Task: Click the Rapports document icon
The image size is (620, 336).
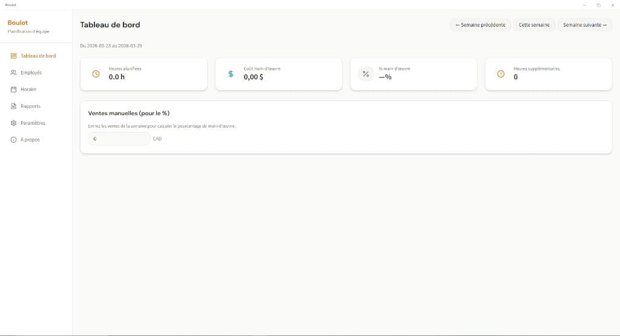Action: 13,106
